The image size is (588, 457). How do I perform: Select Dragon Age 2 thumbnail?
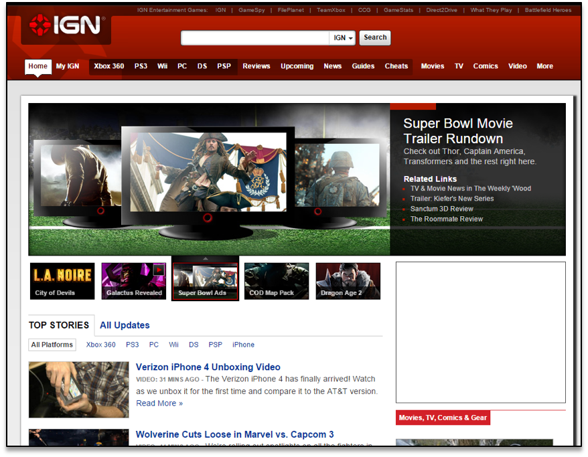(348, 281)
